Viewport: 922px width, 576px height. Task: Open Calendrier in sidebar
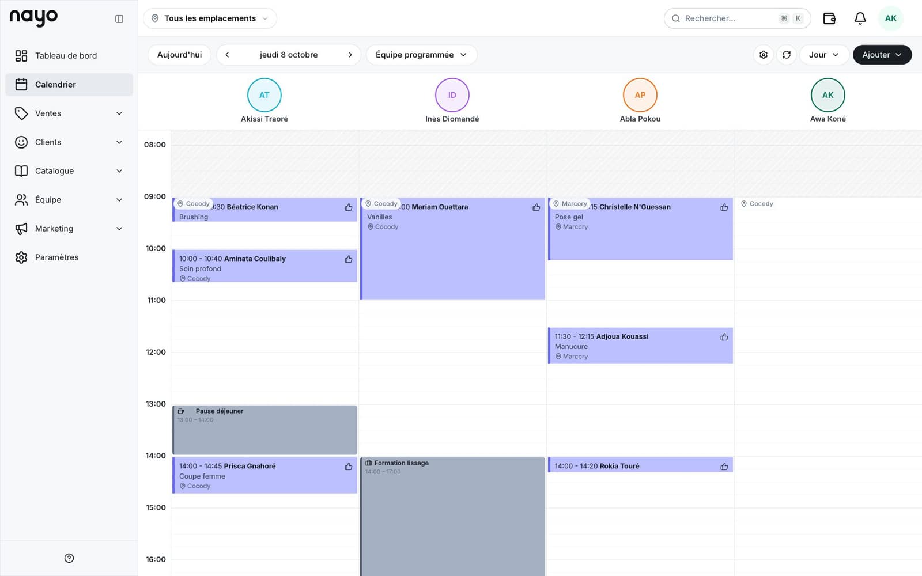69,85
